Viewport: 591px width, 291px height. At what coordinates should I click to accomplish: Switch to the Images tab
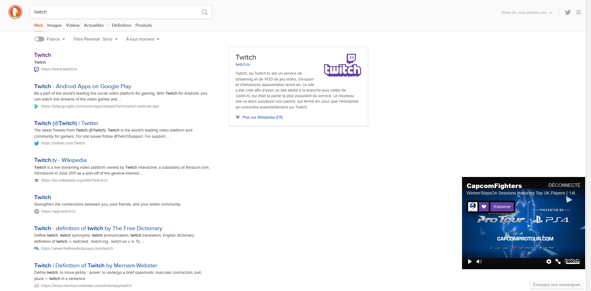click(54, 25)
